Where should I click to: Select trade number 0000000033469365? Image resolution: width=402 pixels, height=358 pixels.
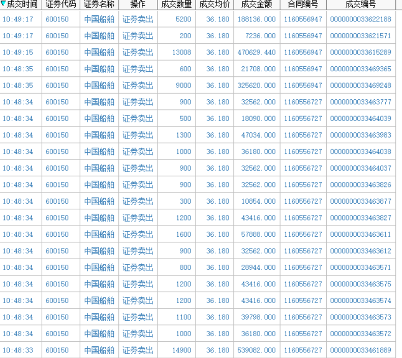point(361,69)
